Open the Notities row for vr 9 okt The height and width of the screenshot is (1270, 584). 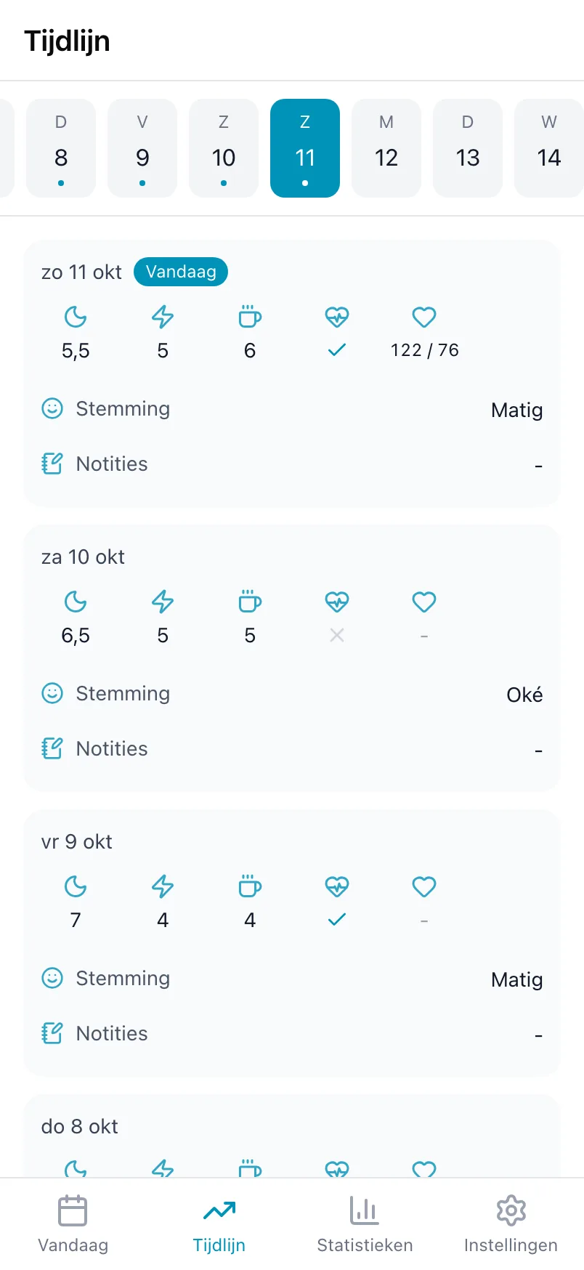pyautogui.click(x=292, y=1033)
